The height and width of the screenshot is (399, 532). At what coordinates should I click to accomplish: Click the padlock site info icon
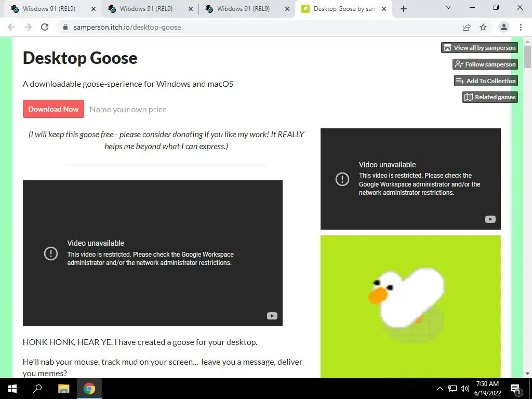65,27
